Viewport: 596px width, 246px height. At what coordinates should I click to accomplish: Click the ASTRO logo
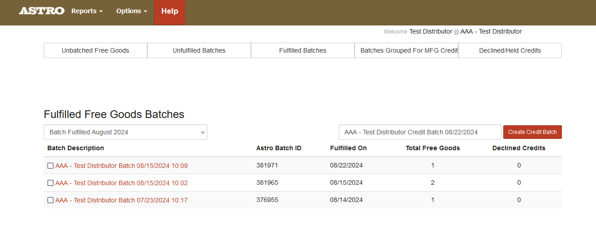(42, 11)
